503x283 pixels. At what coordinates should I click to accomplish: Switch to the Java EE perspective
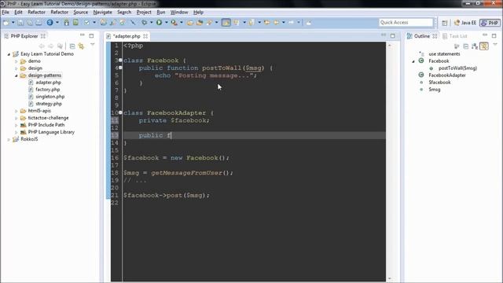tap(465, 23)
